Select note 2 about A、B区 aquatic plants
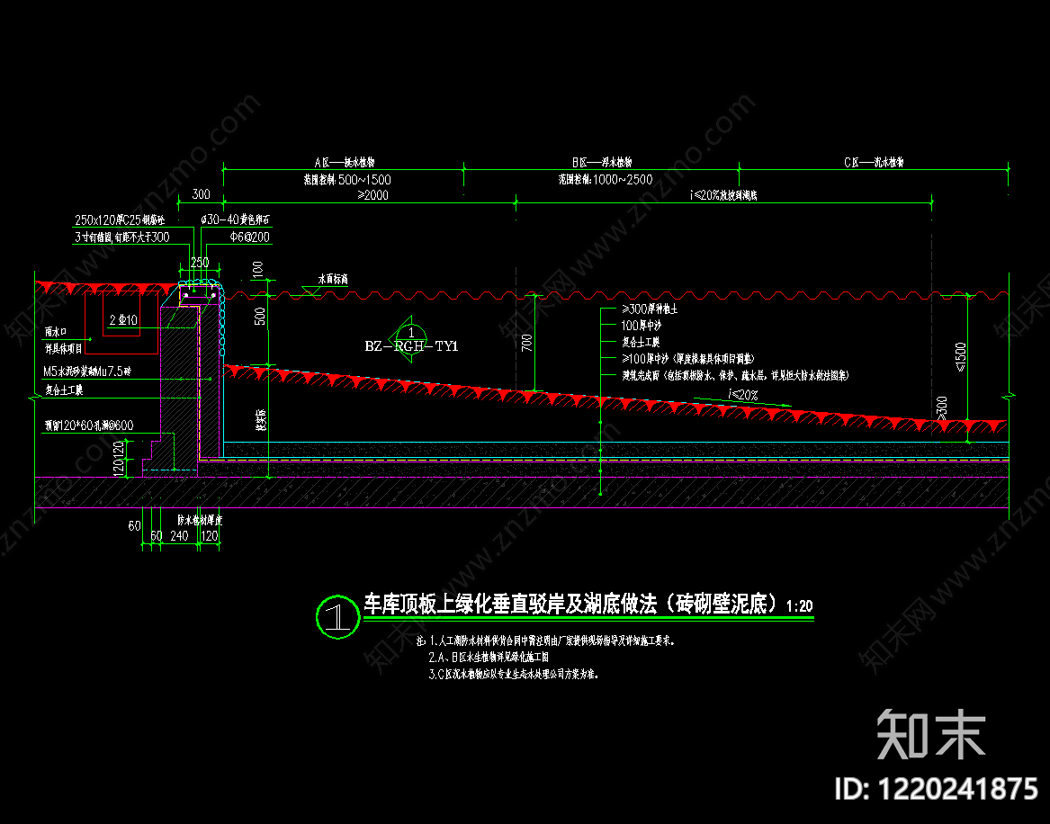The height and width of the screenshot is (824, 1050). [489, 658]
